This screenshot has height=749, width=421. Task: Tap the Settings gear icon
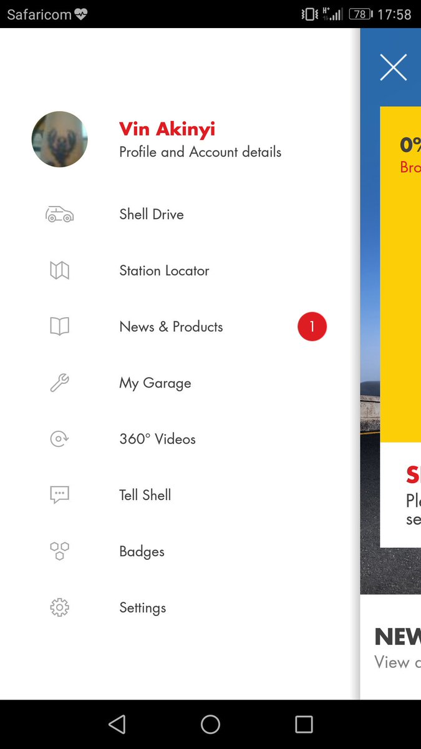(x=59, y=607)
